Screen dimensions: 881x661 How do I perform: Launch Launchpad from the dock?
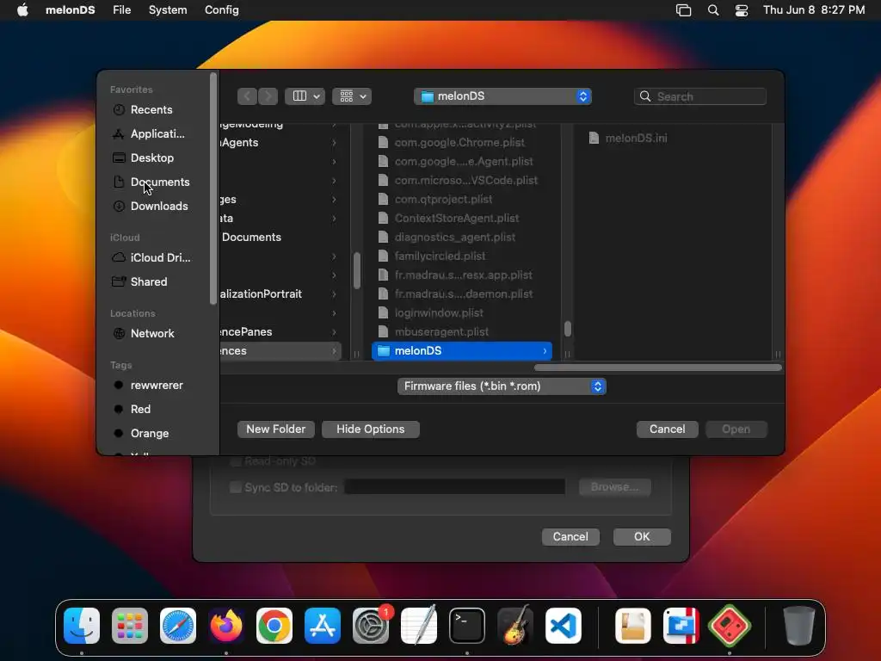coord(130,626)
